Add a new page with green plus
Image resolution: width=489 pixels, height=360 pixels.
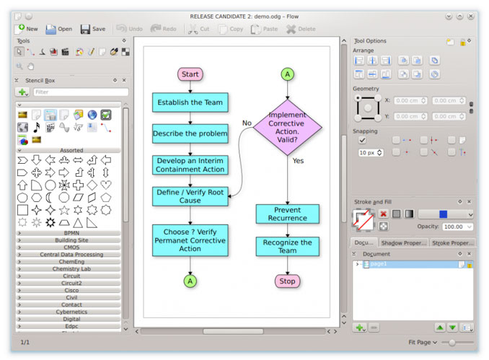(x=360, y=328)
